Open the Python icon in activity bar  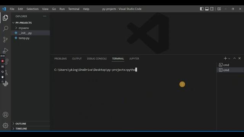[6, 84]
